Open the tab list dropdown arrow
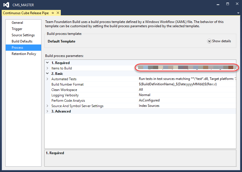242x172 pixels. click(x=238, y=13)
